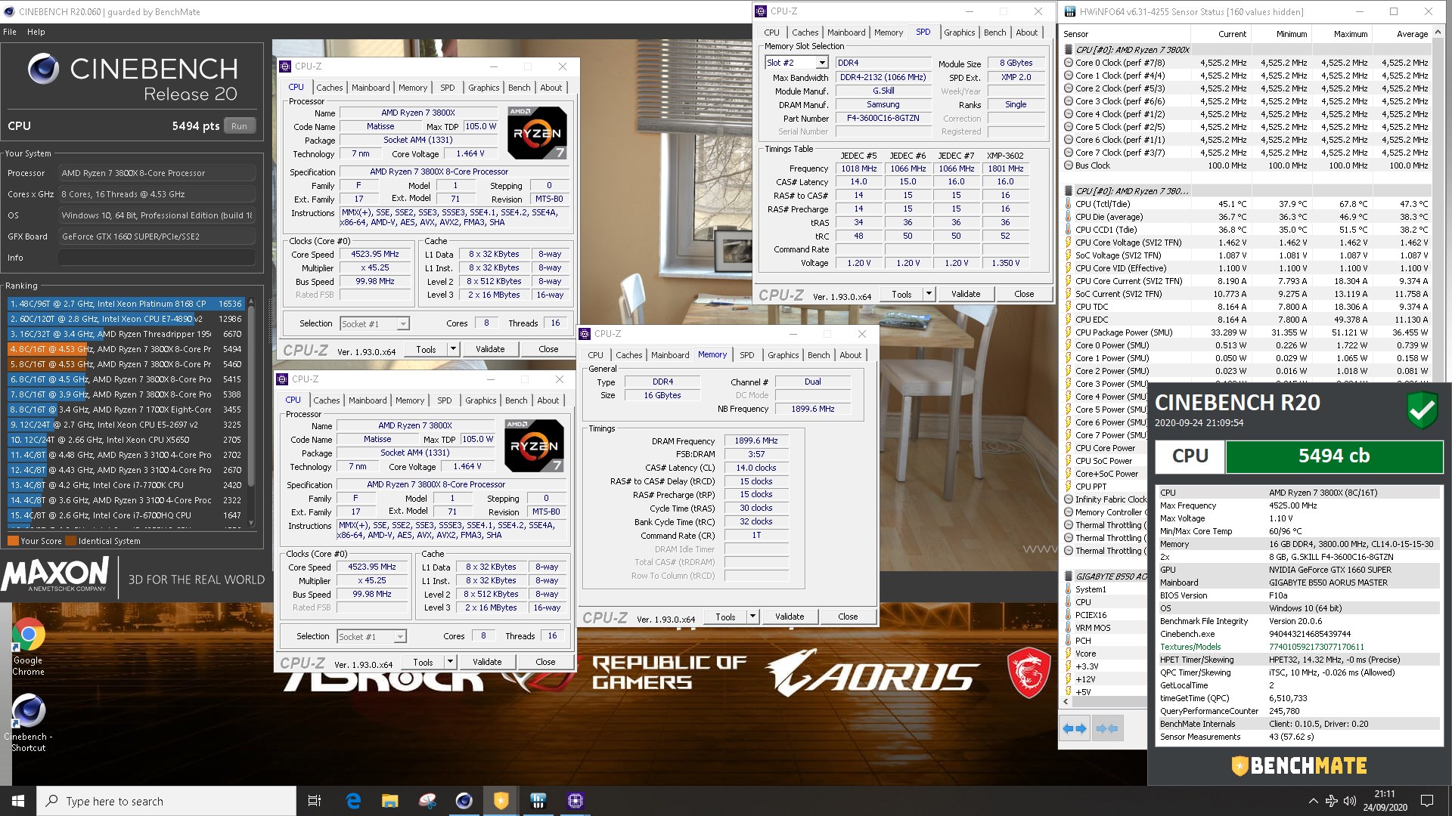
Task: Click HWiNFO horizontal scrollbar left arrow
Action: coord(1066,702)
